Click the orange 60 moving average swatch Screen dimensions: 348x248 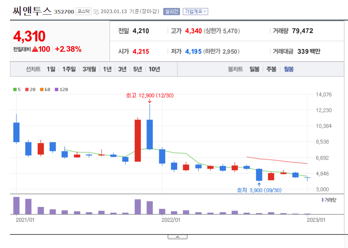click(x=42, y=90)
